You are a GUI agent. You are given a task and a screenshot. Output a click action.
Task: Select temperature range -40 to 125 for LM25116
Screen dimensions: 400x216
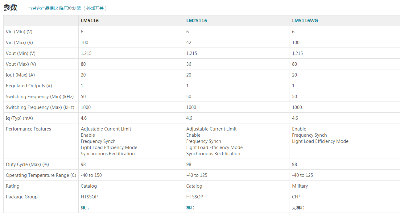[197, 175]
